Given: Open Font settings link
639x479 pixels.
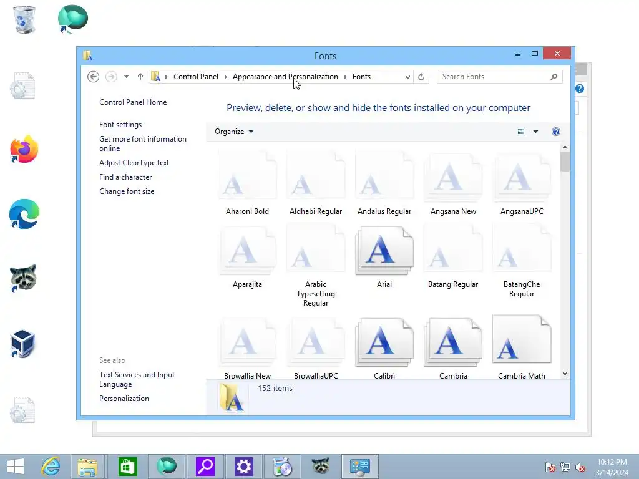Looking at the screenshot, I should coord(120,125).
